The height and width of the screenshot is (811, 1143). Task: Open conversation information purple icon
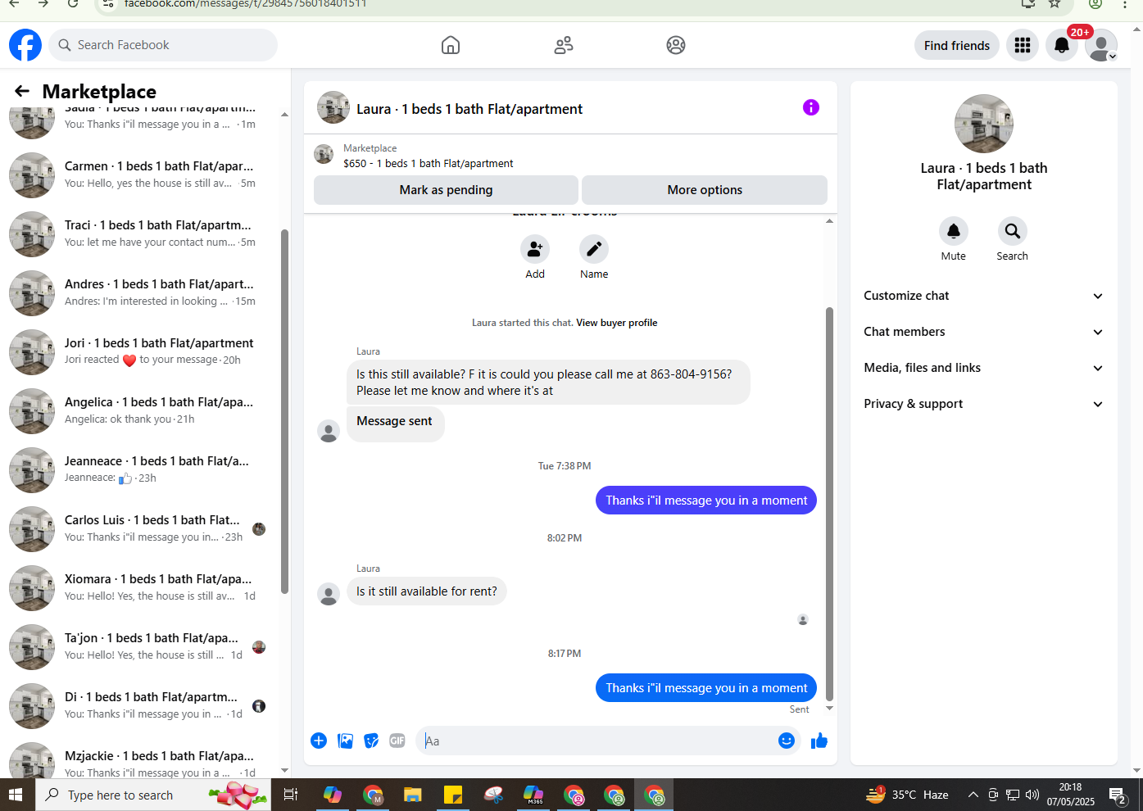[811, 107]
